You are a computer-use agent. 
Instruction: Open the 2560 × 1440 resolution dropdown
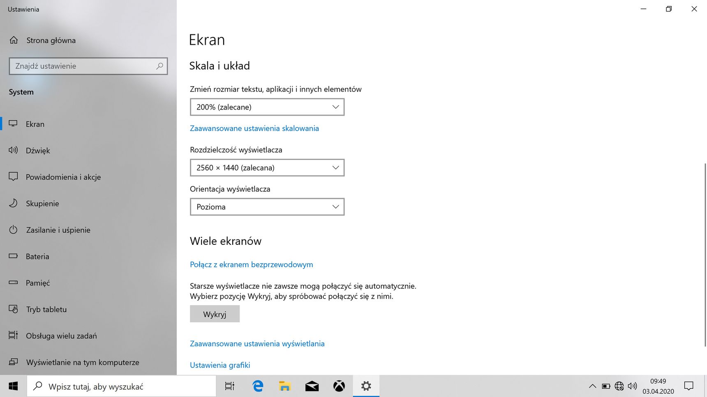click(x=267, y=168)
